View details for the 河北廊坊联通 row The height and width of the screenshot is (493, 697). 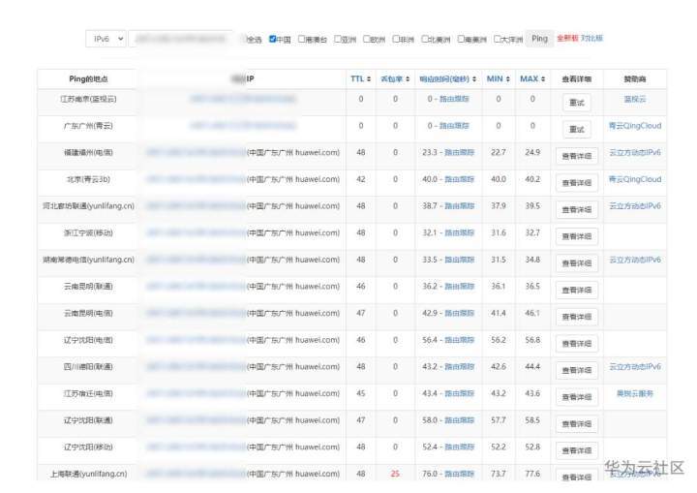click(x=577, y=209)
